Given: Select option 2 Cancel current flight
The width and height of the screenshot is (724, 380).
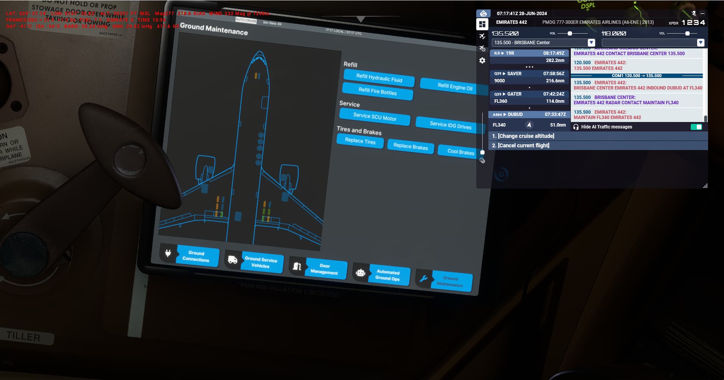Looking at the screenshot, I should [x=598, y=145].
